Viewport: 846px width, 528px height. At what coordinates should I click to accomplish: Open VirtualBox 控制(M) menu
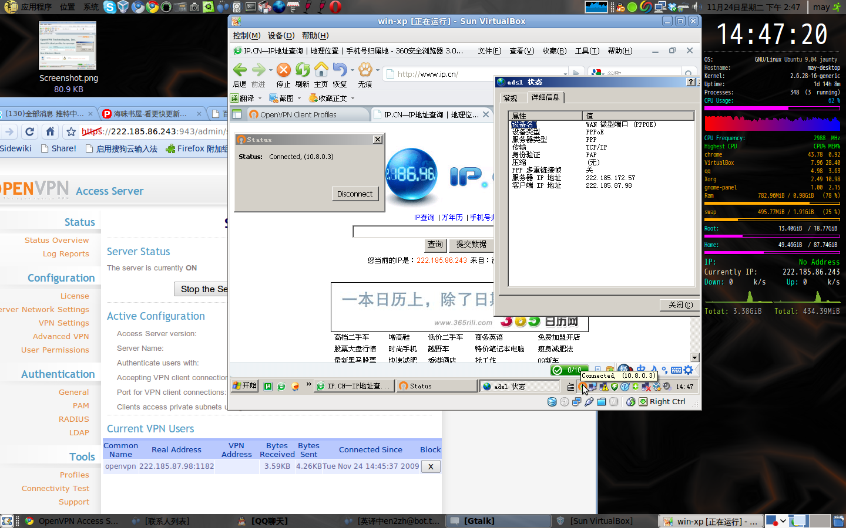(247, 36)
